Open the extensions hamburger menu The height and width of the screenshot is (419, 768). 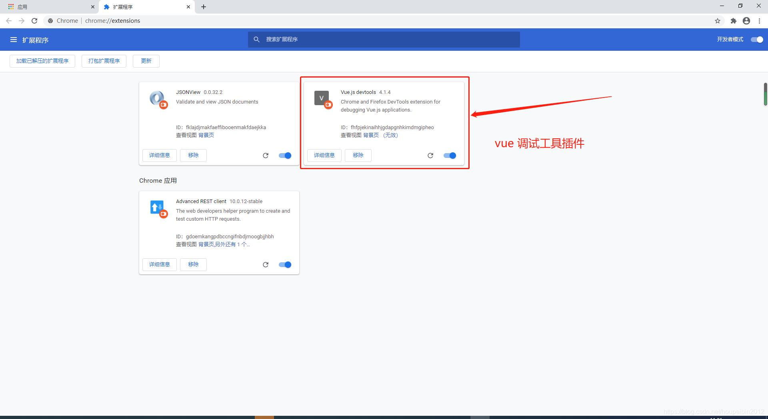pyautogui.click(x=14, y=40)
